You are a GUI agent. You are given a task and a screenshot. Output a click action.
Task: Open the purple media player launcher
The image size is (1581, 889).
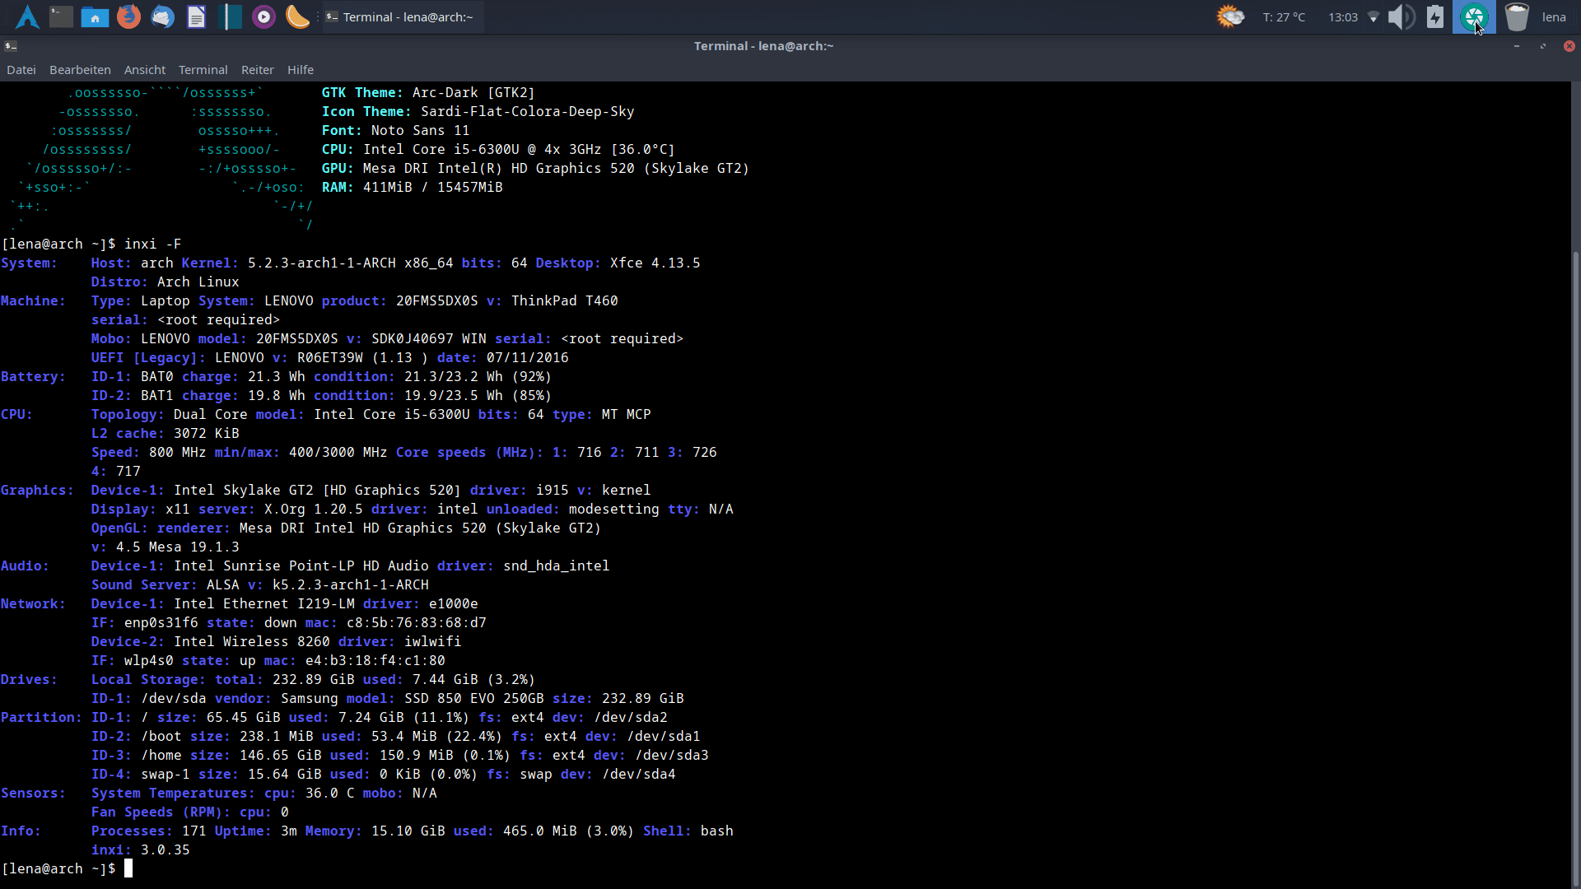[x=263, y=16]
